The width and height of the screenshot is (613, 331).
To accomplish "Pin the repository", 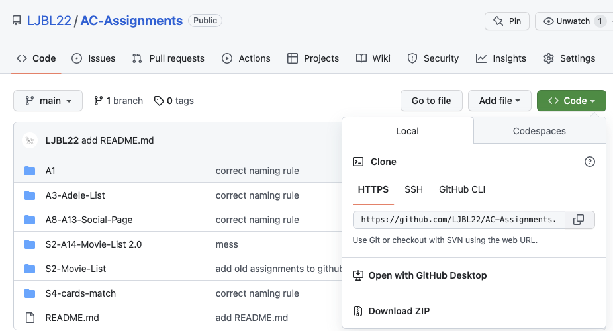I will (x=507, y=21).
